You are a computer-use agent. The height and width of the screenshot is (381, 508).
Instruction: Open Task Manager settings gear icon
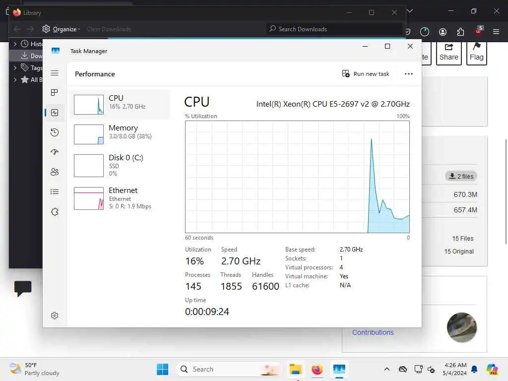(55, 316)
